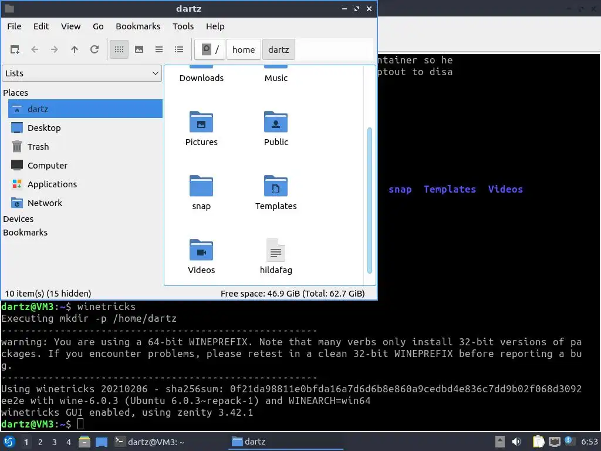Switch to compact view mode
601x451 pixels.
[x=159, y=49]
